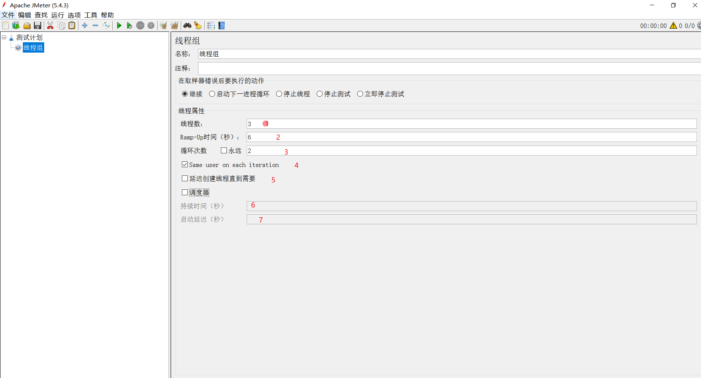Viewport: 701px width, 378px height.
Task: Click the Open file folder icon
Action: tap(27, 25)
